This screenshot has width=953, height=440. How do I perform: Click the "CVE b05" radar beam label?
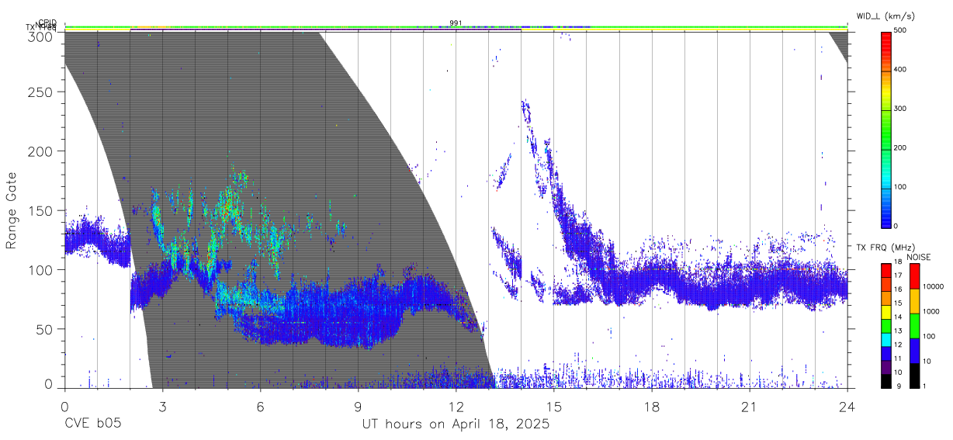(x=92, y=424)
